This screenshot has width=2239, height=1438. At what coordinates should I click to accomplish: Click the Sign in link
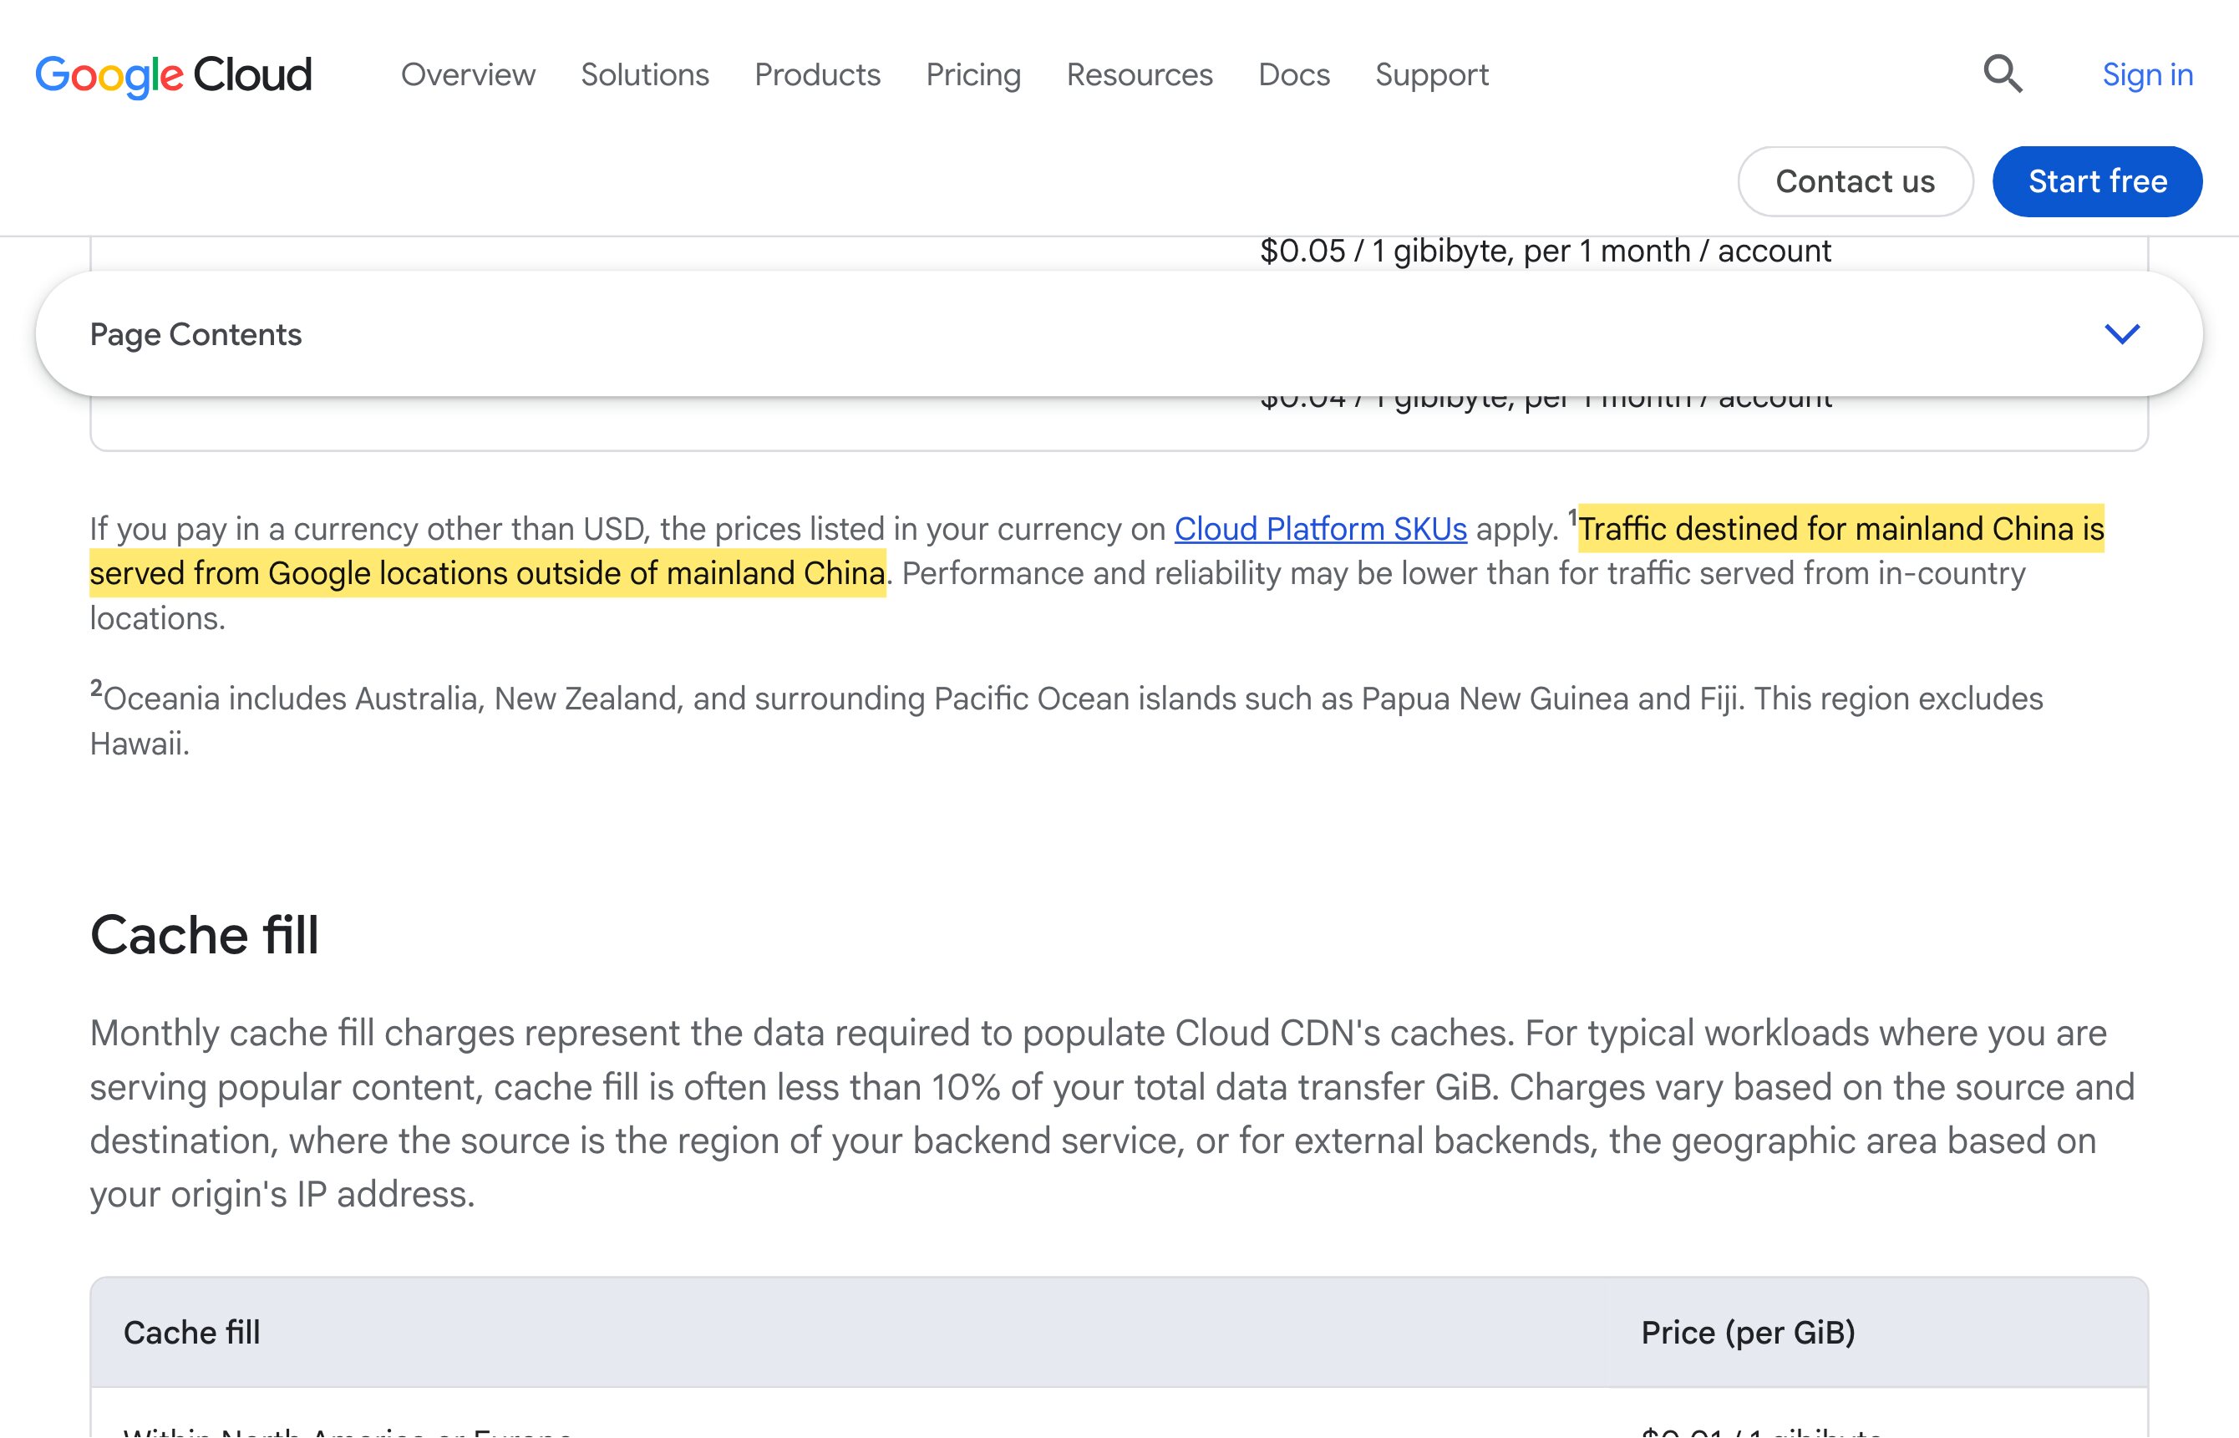point(2147,74)
